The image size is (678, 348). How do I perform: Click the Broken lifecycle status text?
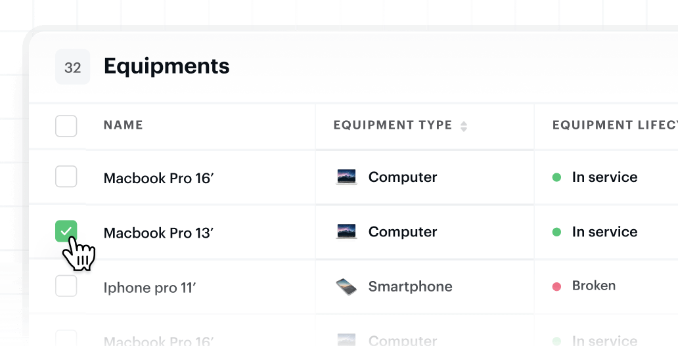(594, 286)
